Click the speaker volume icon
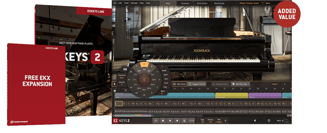Screen dimensions: 327x133 coord(255,120)
